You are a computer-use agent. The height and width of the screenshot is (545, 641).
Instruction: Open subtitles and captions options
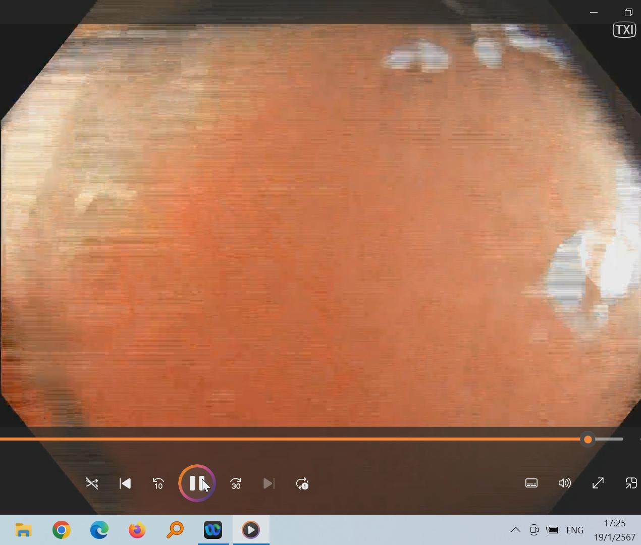(531, 483)
